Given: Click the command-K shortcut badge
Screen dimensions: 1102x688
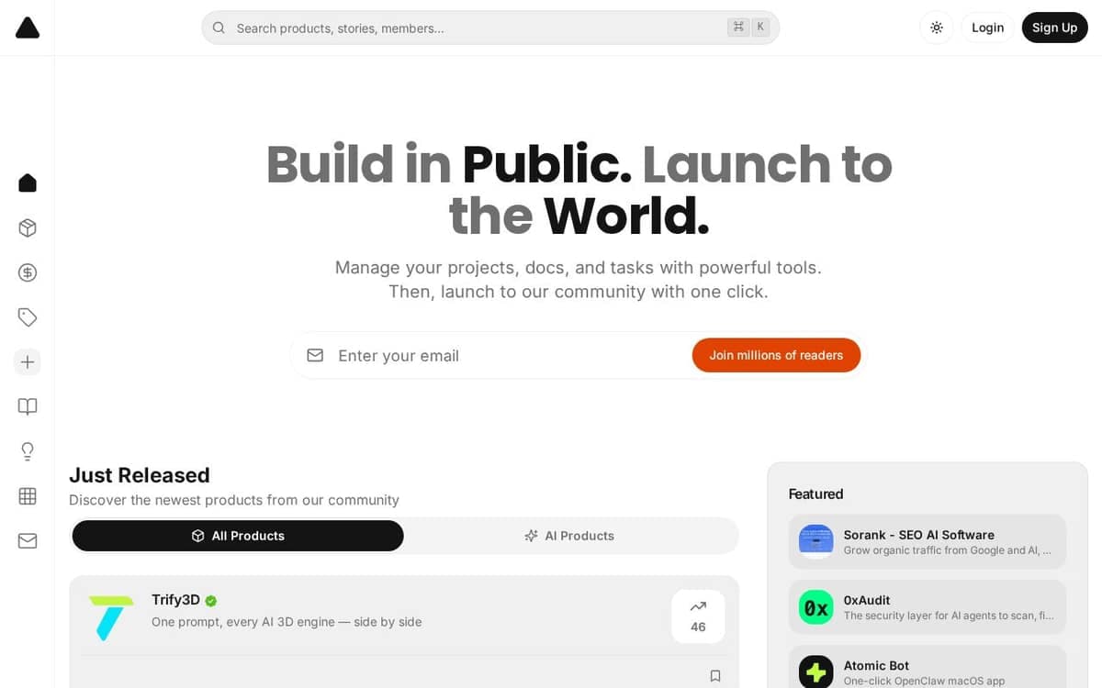Looking at the screenshot, I should point(748,28).
